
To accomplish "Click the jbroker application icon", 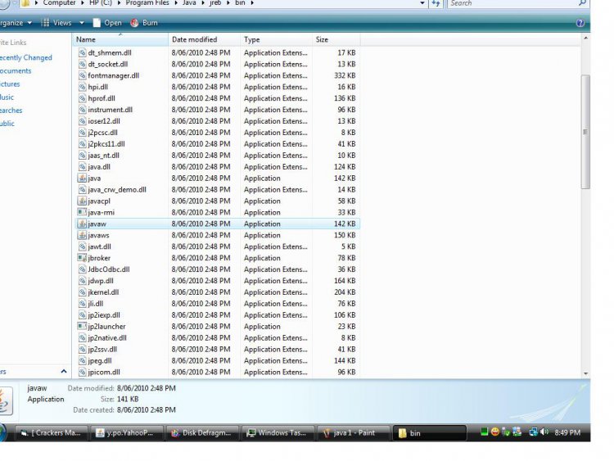I will click(x=82, y=258).
